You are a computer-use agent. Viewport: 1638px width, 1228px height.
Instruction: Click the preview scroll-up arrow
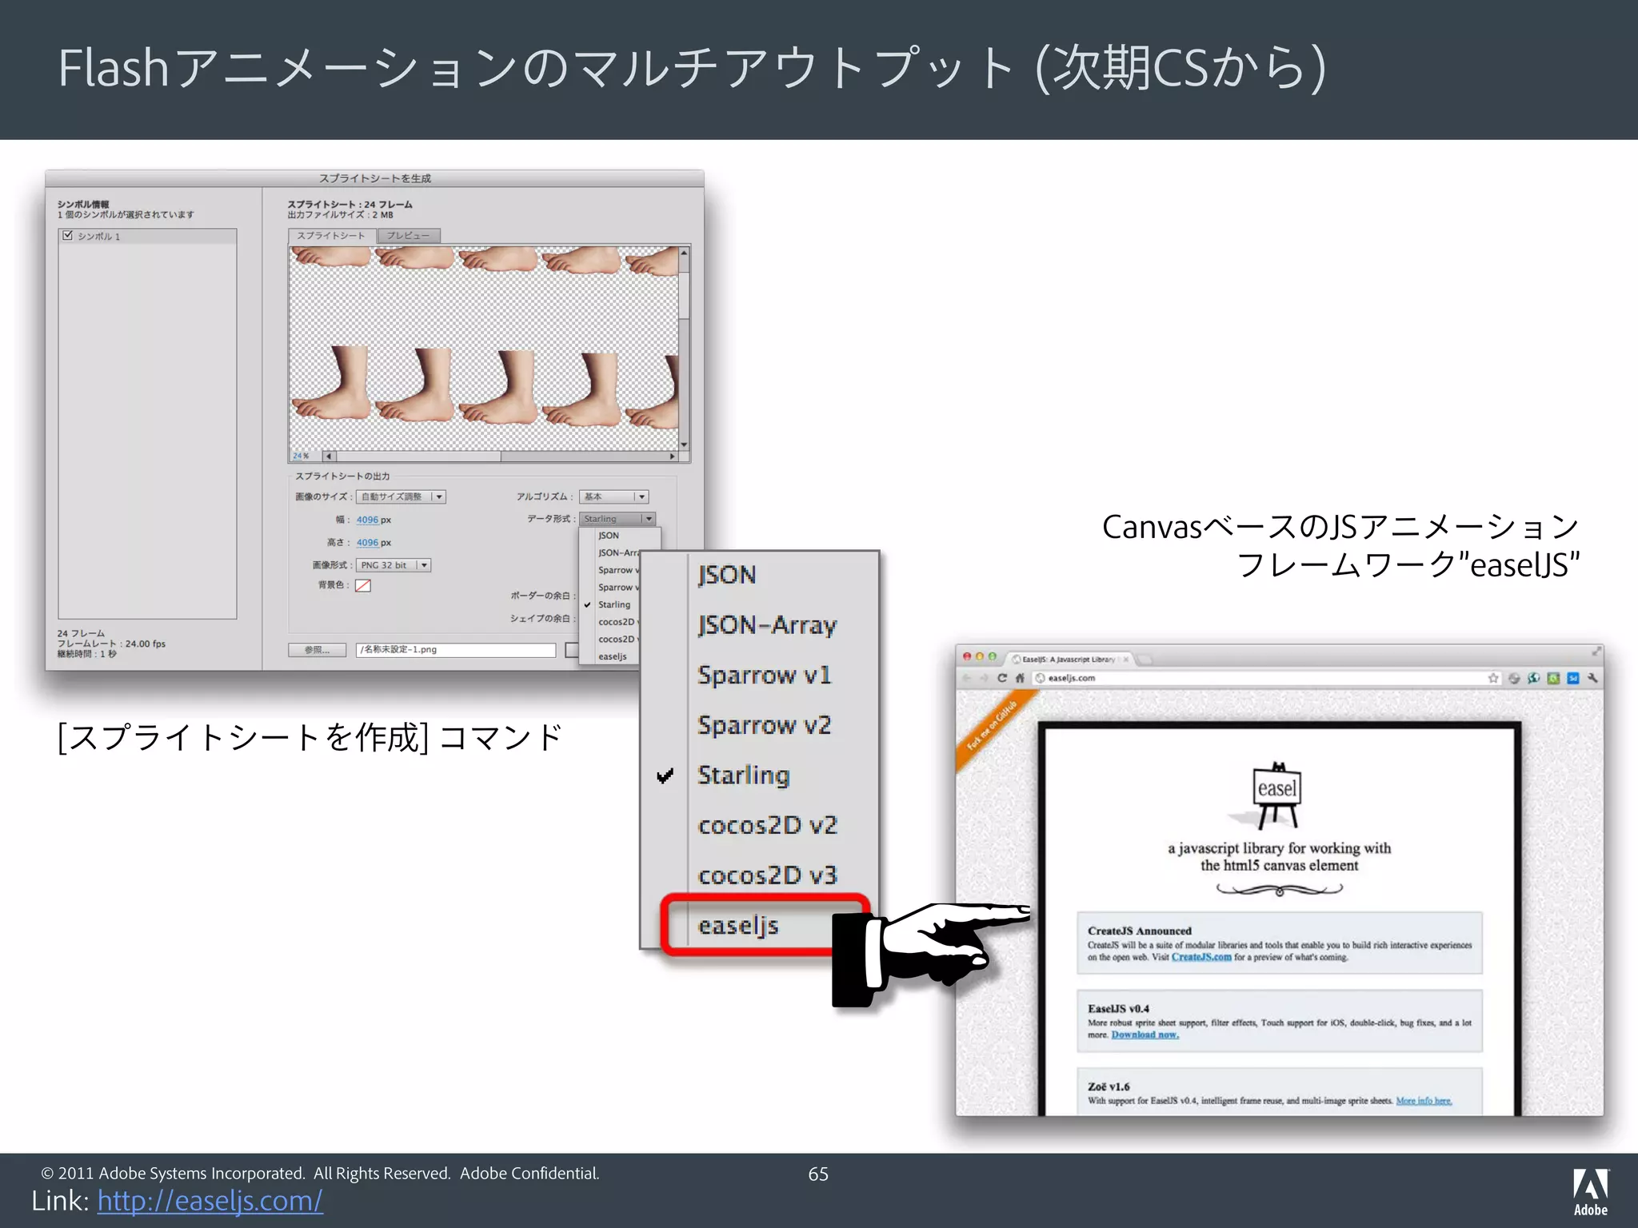tap(684, 253)
